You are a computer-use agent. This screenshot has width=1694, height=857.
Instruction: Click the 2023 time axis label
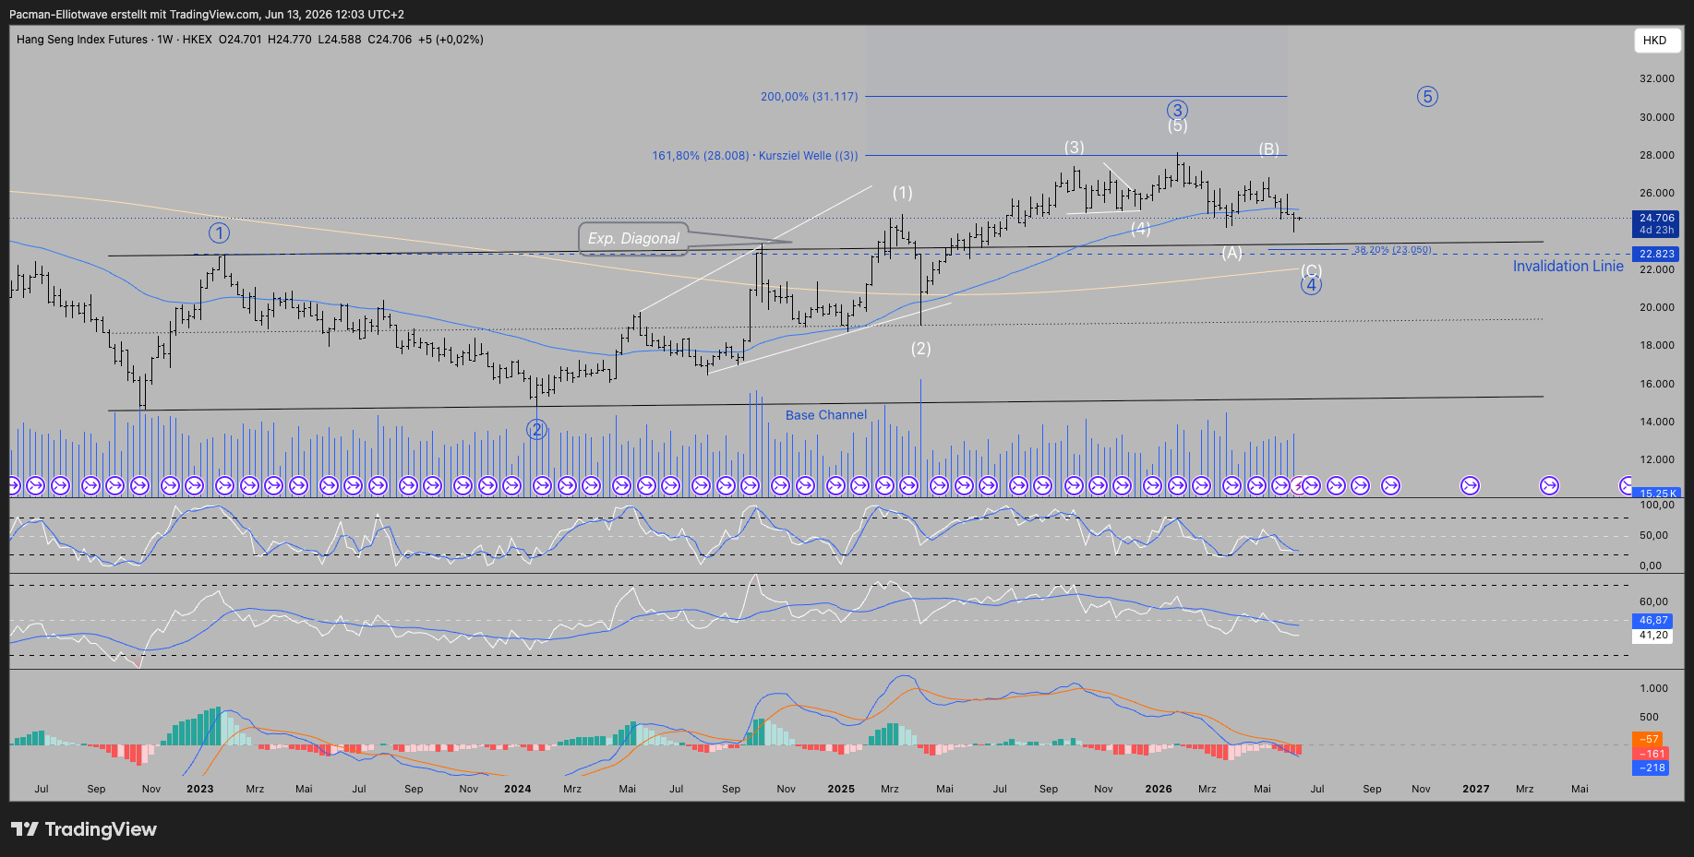click(199, 789)
